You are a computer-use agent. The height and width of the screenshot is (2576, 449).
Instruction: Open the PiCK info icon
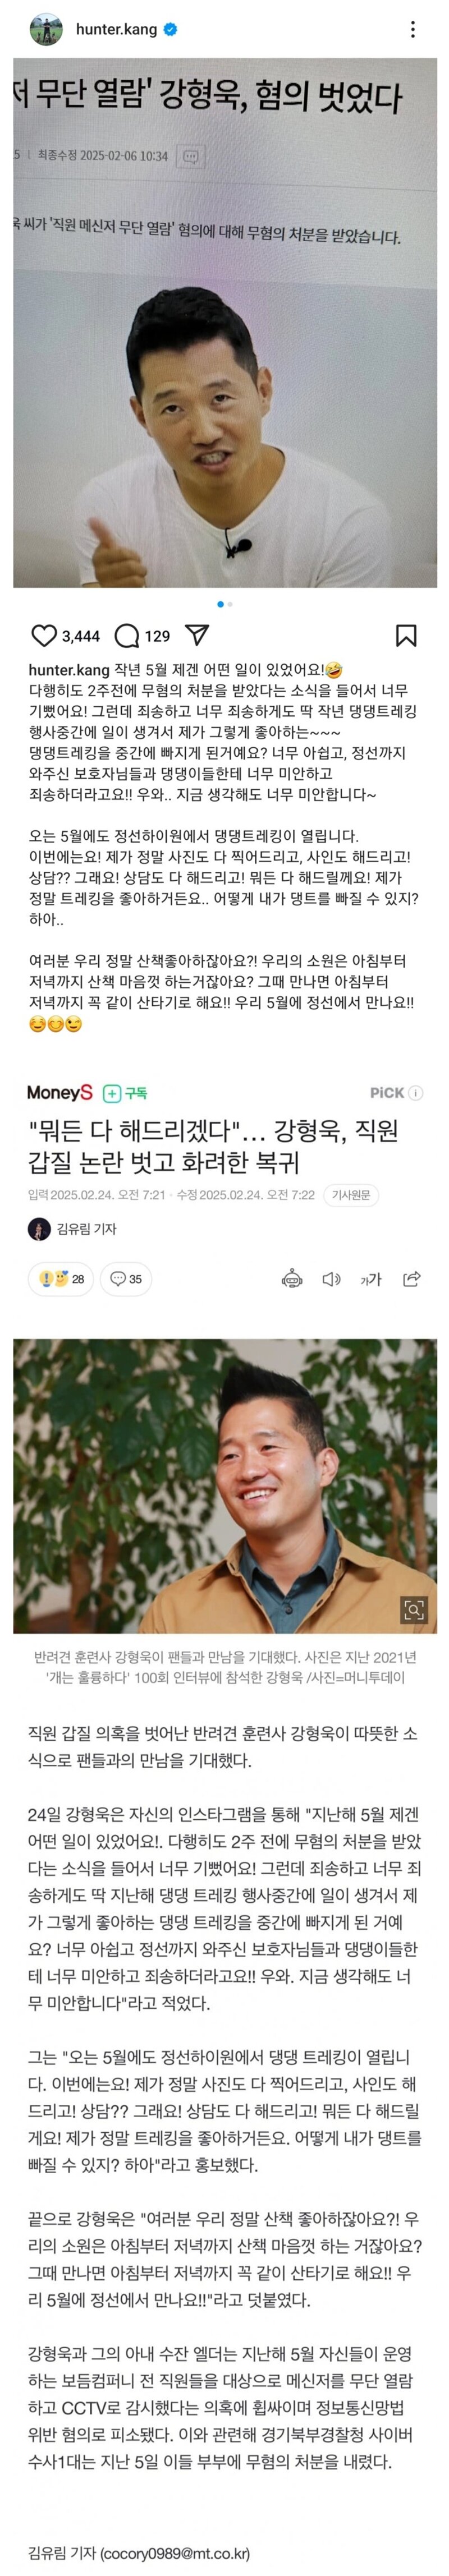pos(416,1093)
